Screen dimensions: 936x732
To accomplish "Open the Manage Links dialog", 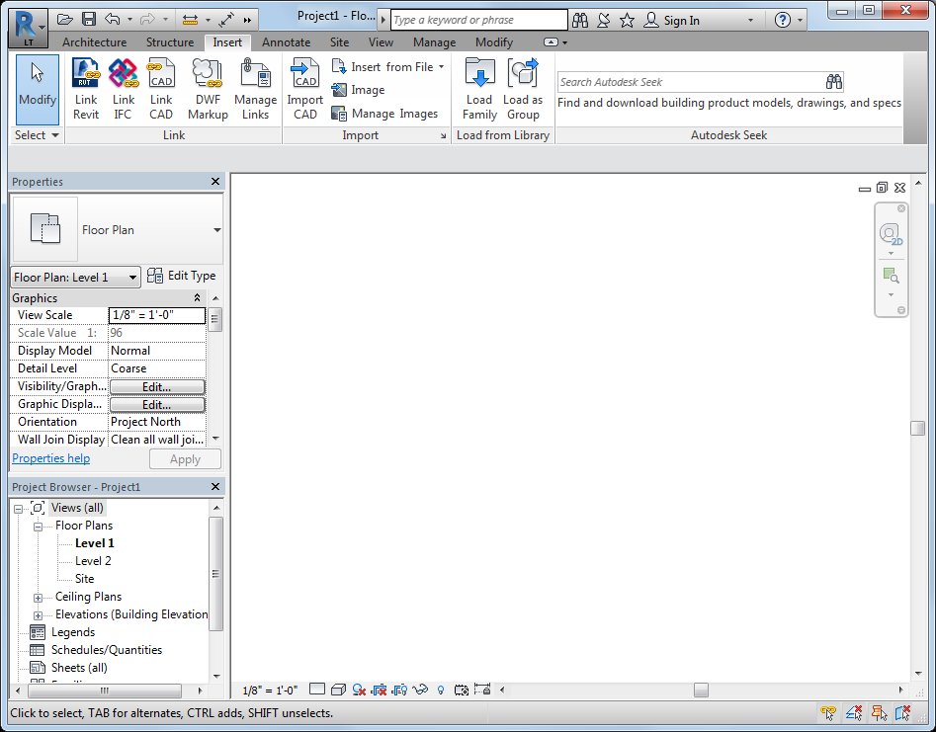I will (x=255, y=89).
